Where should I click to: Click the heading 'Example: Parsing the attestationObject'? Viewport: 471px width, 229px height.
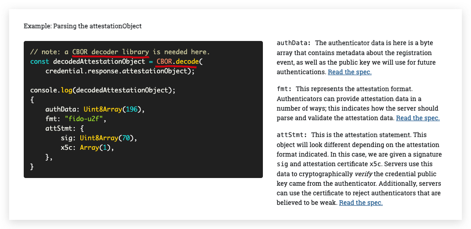point(83,26)
